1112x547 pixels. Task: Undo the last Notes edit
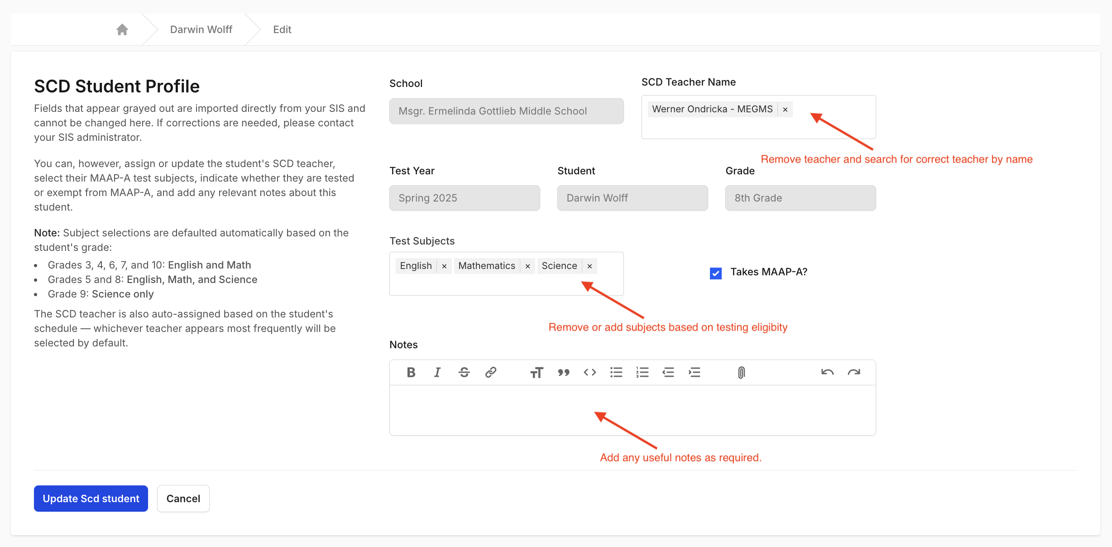click(x=828, y=372)
